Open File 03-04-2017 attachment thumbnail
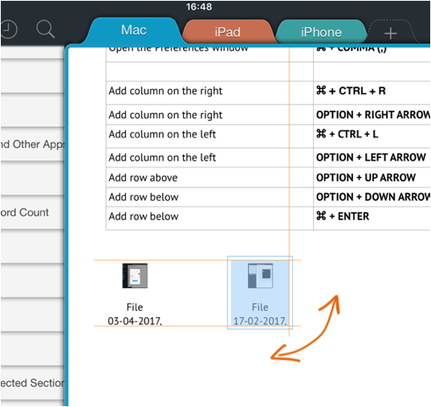431x407 pixels. point(135,275)
